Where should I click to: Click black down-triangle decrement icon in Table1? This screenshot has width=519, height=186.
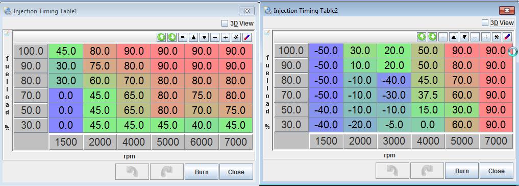click(x=204, y=37)
